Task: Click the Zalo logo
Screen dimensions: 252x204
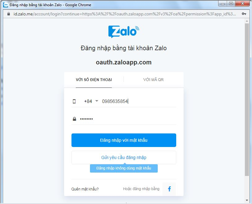Action: (x=124, y=31)
